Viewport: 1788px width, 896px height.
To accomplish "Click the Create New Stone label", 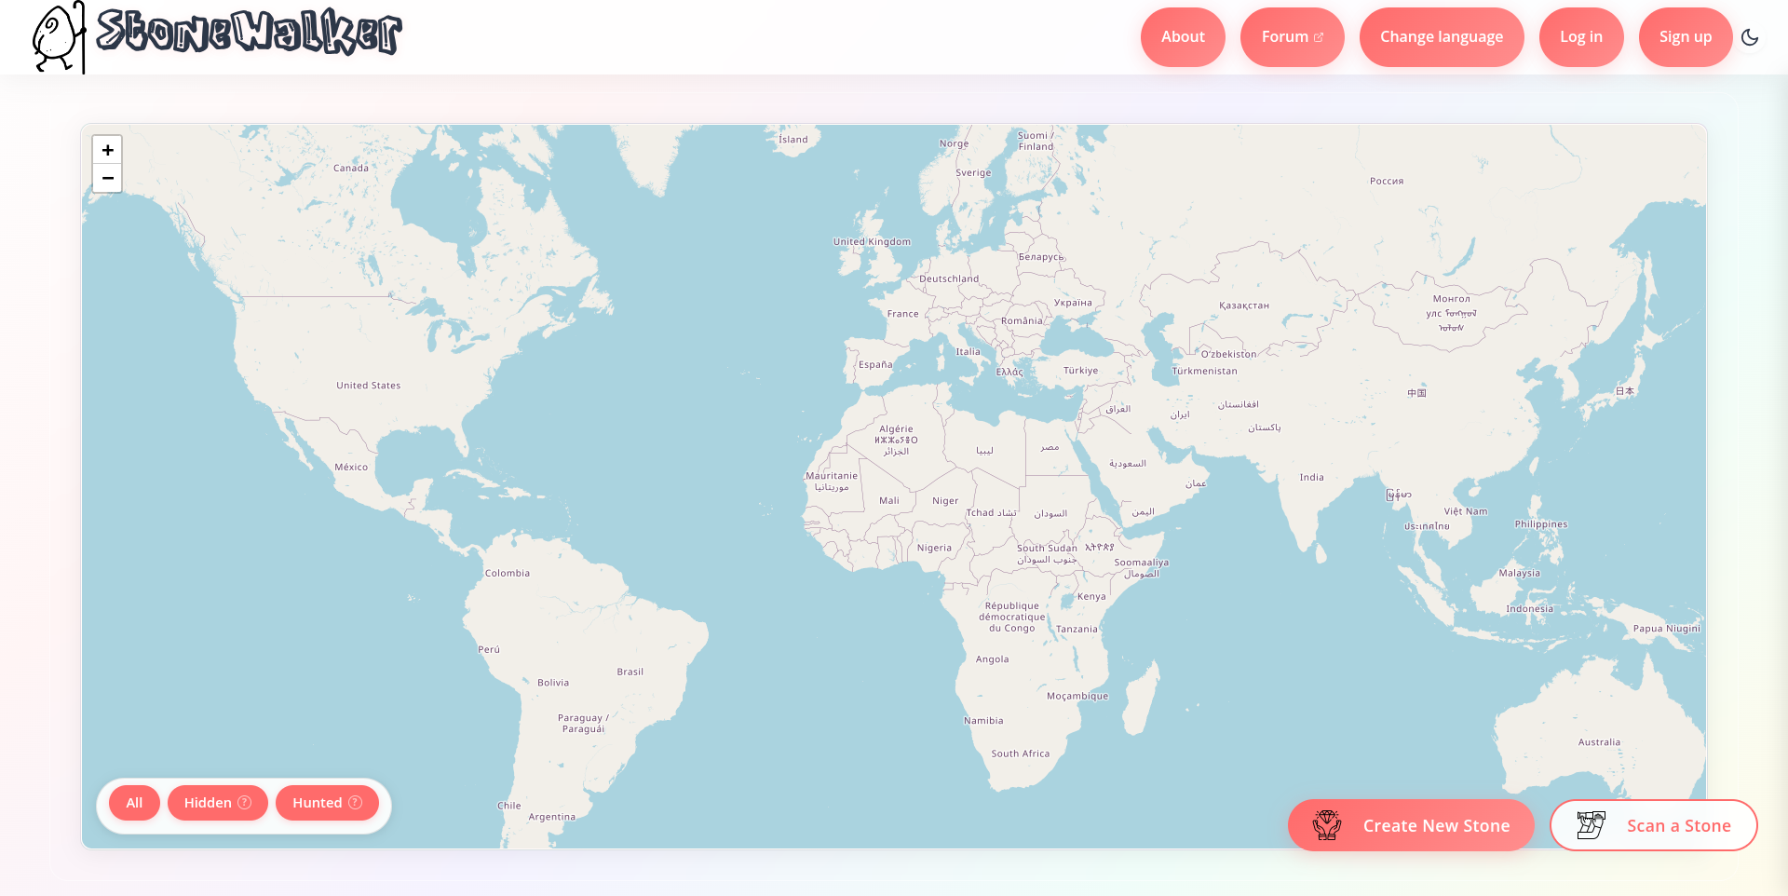I will [1436, 826].
